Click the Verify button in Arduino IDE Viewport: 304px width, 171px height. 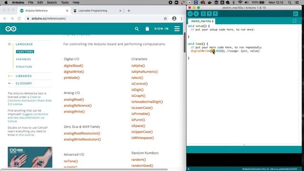point(190,14)
